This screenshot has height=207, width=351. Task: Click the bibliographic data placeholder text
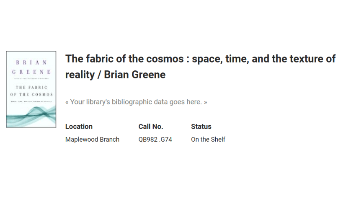point(136,102)
